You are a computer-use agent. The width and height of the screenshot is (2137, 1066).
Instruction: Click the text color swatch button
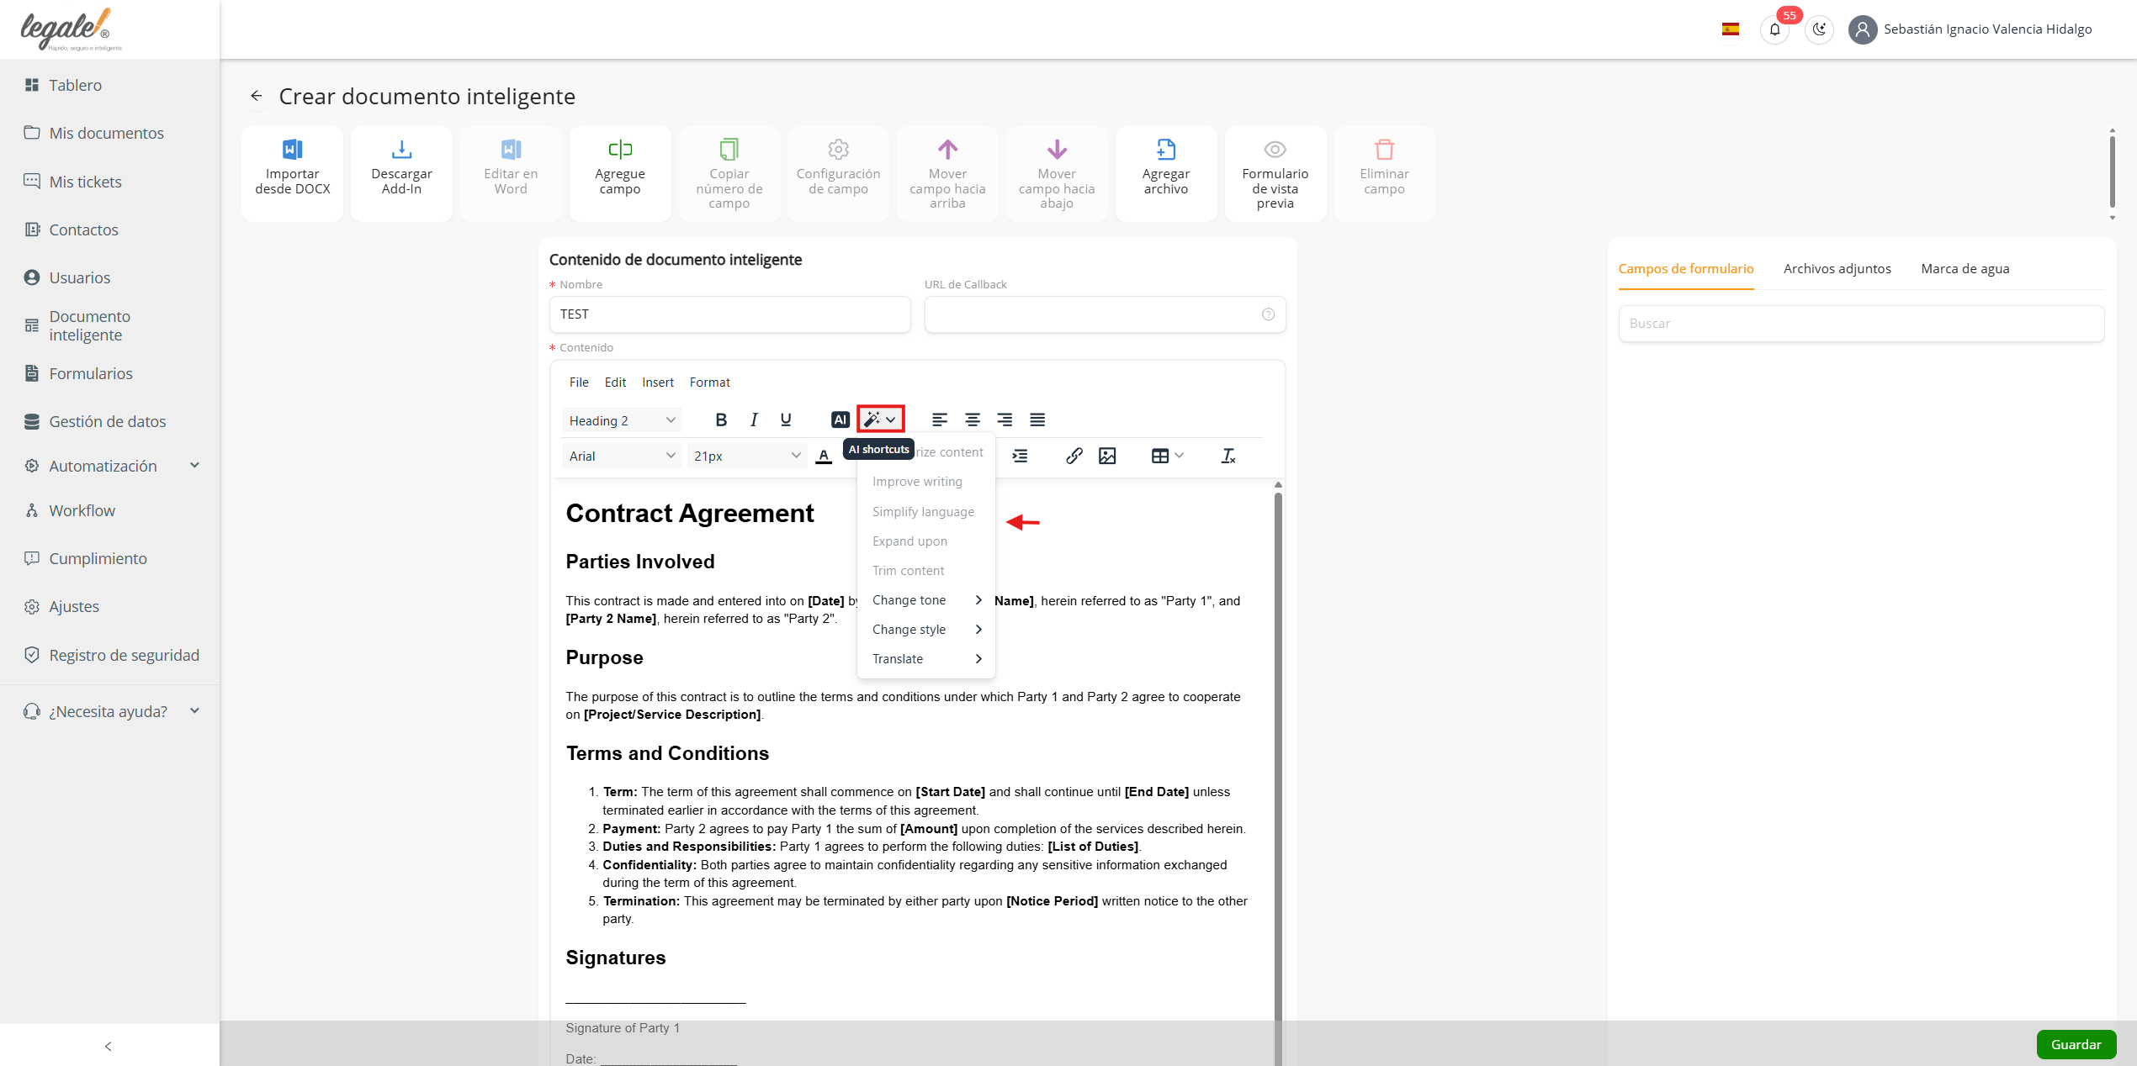coord(824,456)
